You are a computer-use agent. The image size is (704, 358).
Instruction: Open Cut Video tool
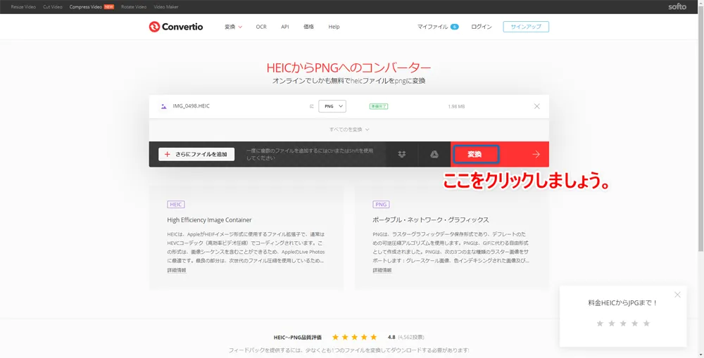tap(53, 7)
